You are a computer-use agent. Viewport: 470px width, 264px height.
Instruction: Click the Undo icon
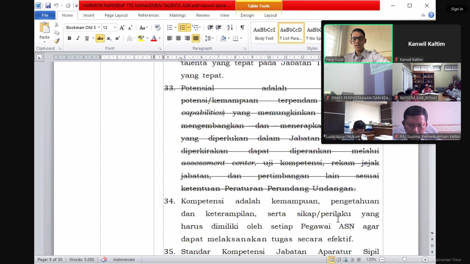point(56,6)
